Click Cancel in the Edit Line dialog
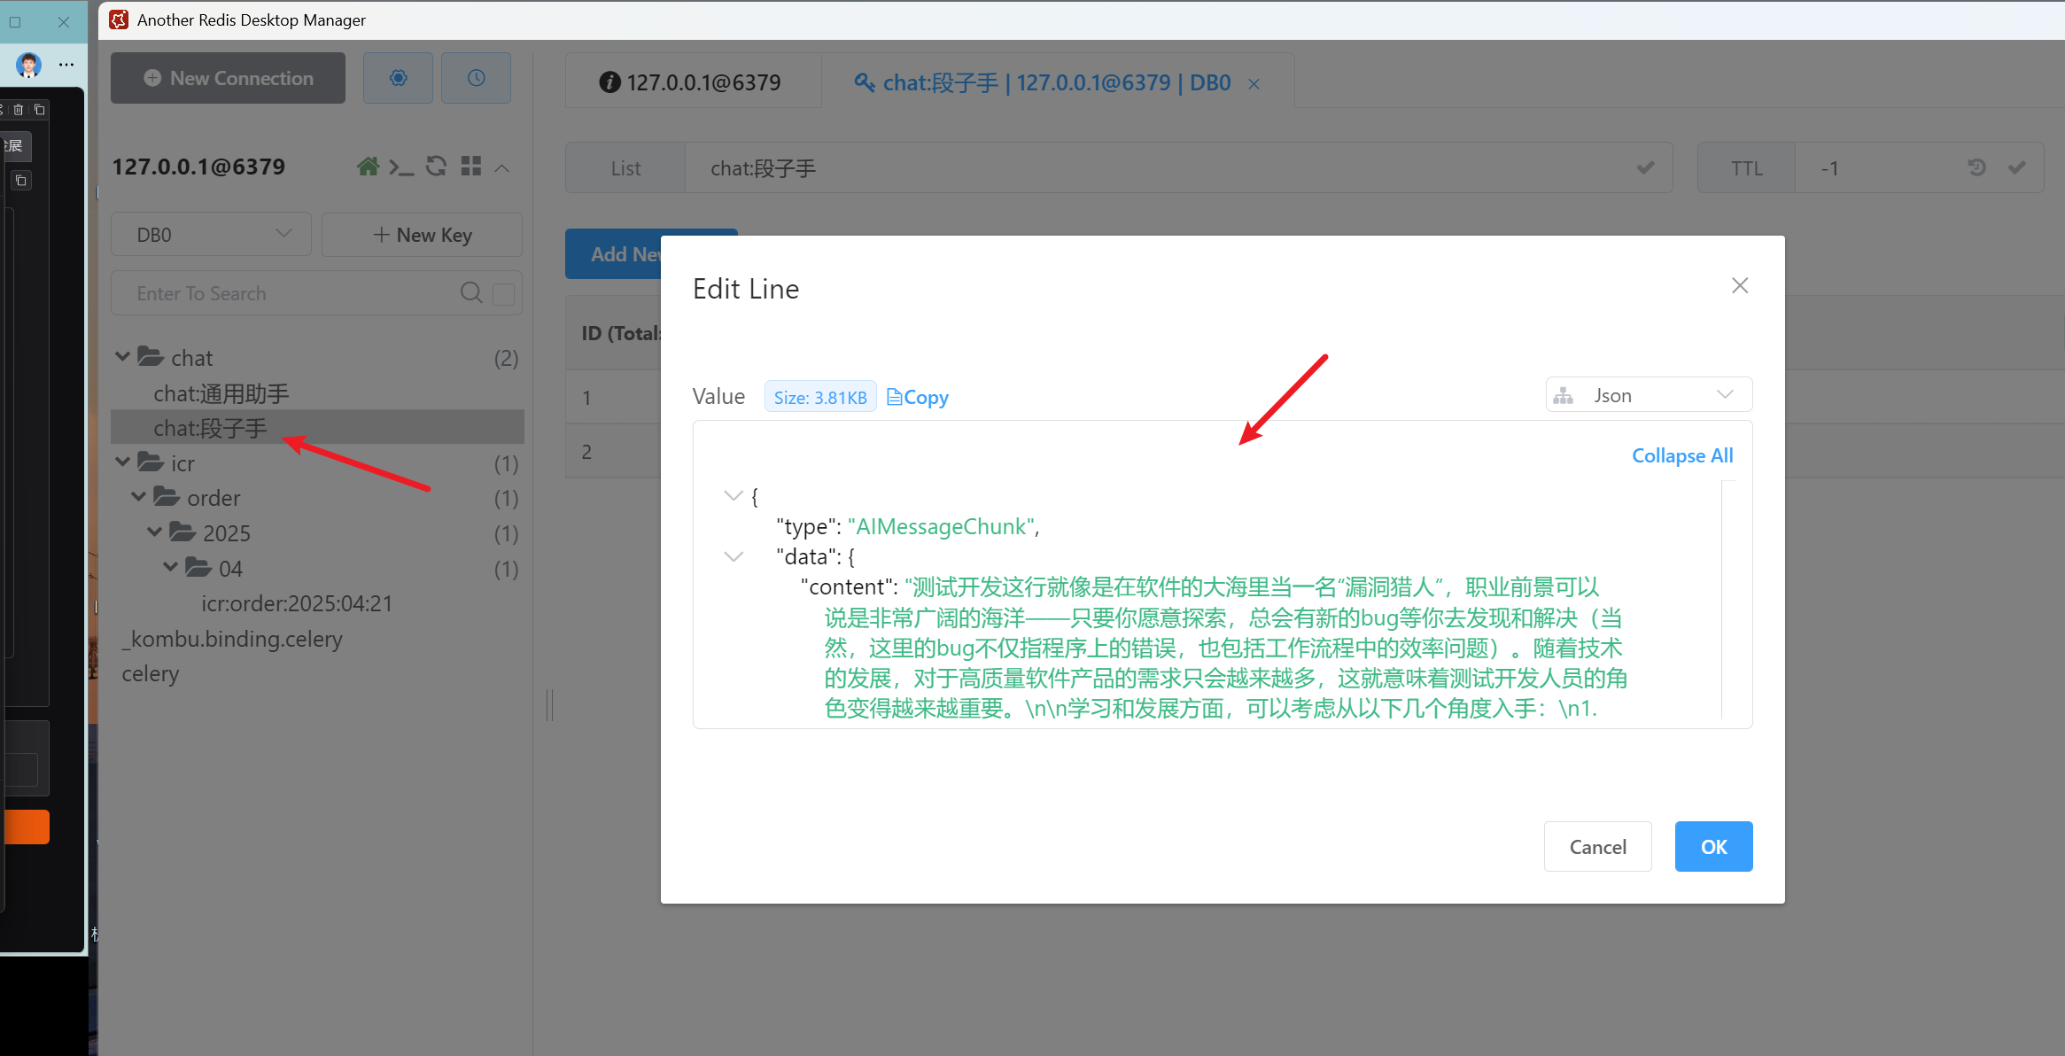2065x1056 pixels. 1597,846
